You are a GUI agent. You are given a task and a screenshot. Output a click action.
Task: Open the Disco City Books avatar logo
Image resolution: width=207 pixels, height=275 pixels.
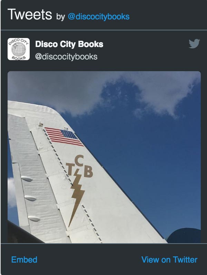pos(19,49)
